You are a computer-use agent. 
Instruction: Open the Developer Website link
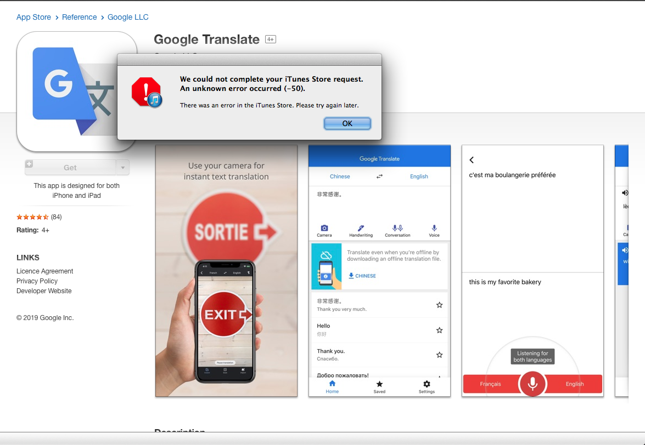click(x=44, y=290)
